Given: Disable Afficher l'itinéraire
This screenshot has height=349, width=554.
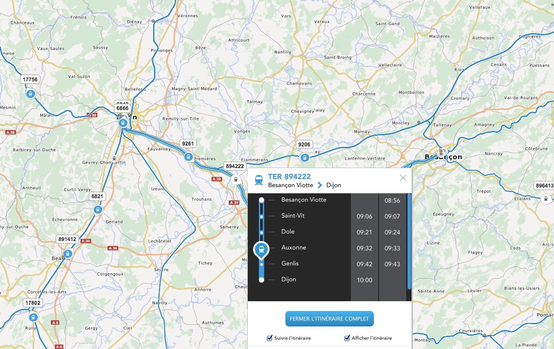Looking at the screenshot, I should [346, 337].
